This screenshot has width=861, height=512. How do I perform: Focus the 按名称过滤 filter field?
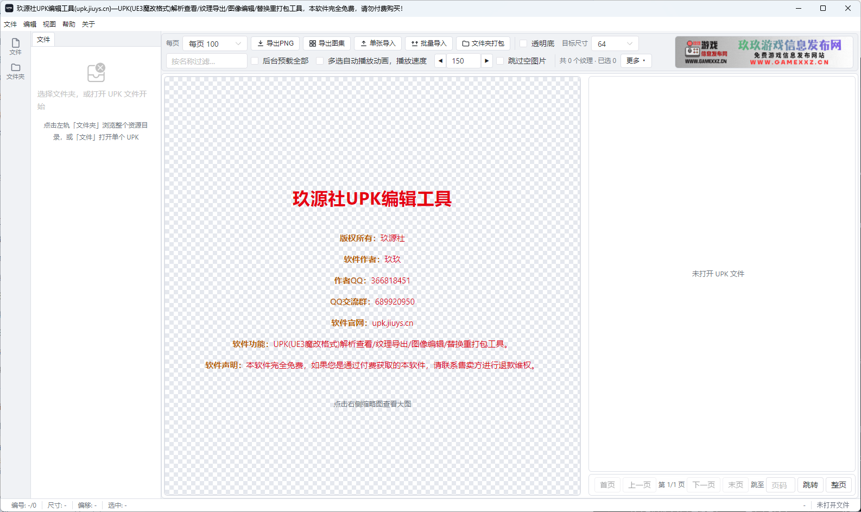(x=207, y=61)
